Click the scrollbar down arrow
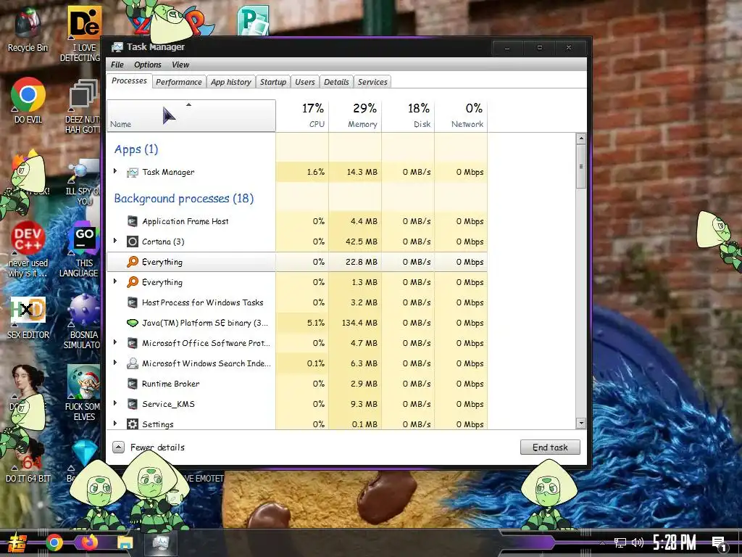742x557 pixels. click(581, 424)
